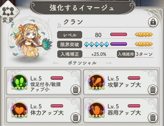The image size is (164, 126).
Task: Click the 限界突破 label
Action: coord(70,44)
